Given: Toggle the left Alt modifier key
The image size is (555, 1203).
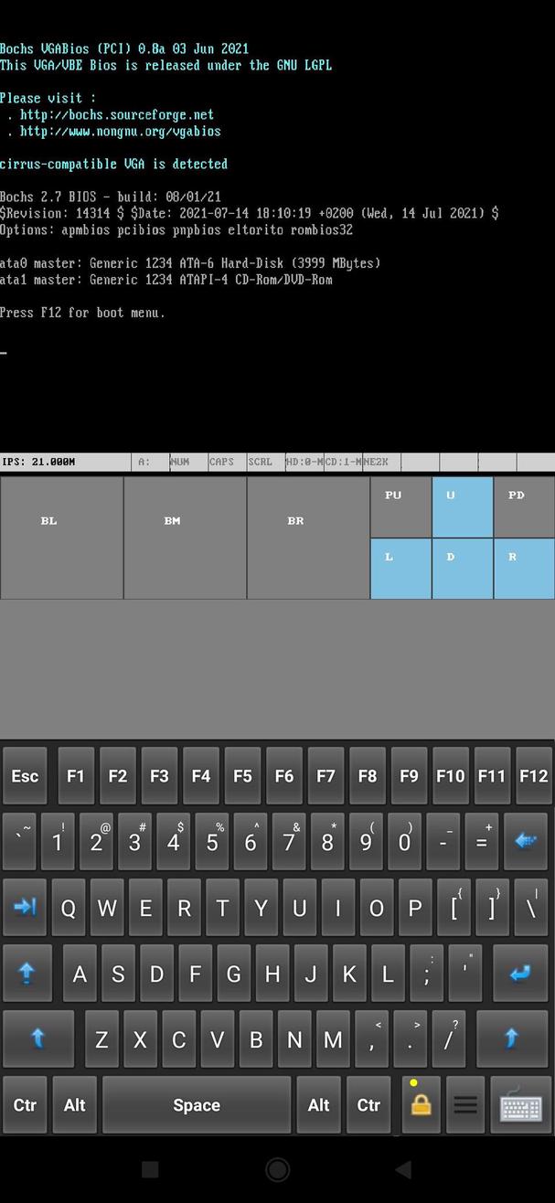Looking at the screenshot, I should pos(74,1105).
